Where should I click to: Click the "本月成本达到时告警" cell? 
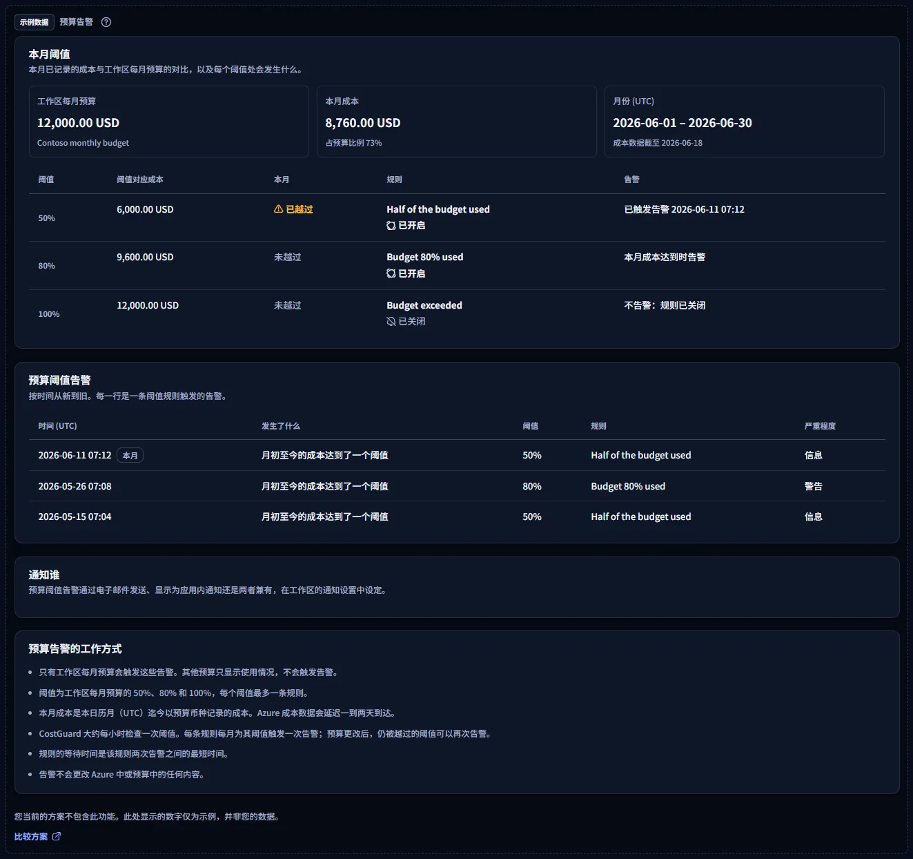tap(665, 257)
